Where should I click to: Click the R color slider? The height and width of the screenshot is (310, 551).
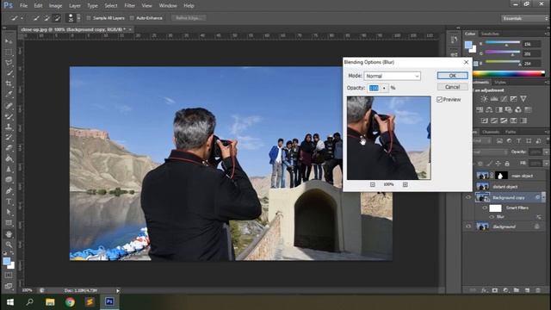(x=503, y=43)
